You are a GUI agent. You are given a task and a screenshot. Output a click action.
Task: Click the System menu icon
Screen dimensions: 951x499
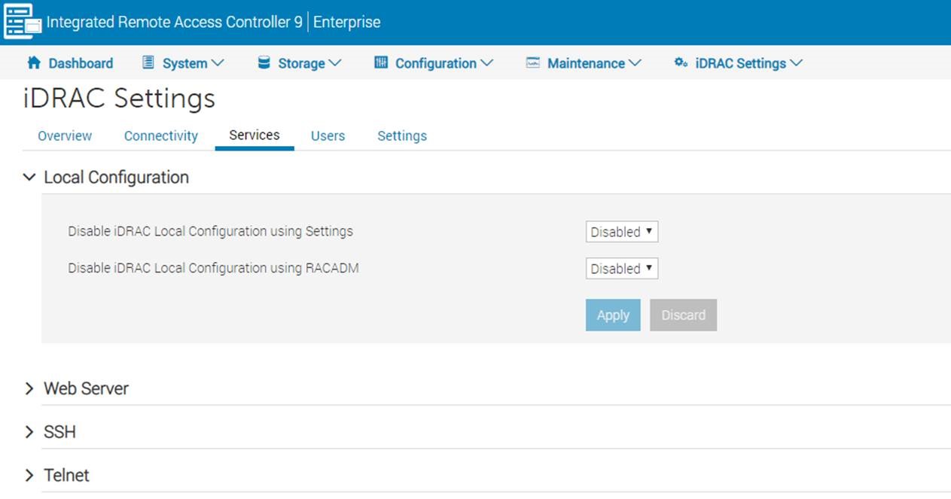tap(148, 63)
